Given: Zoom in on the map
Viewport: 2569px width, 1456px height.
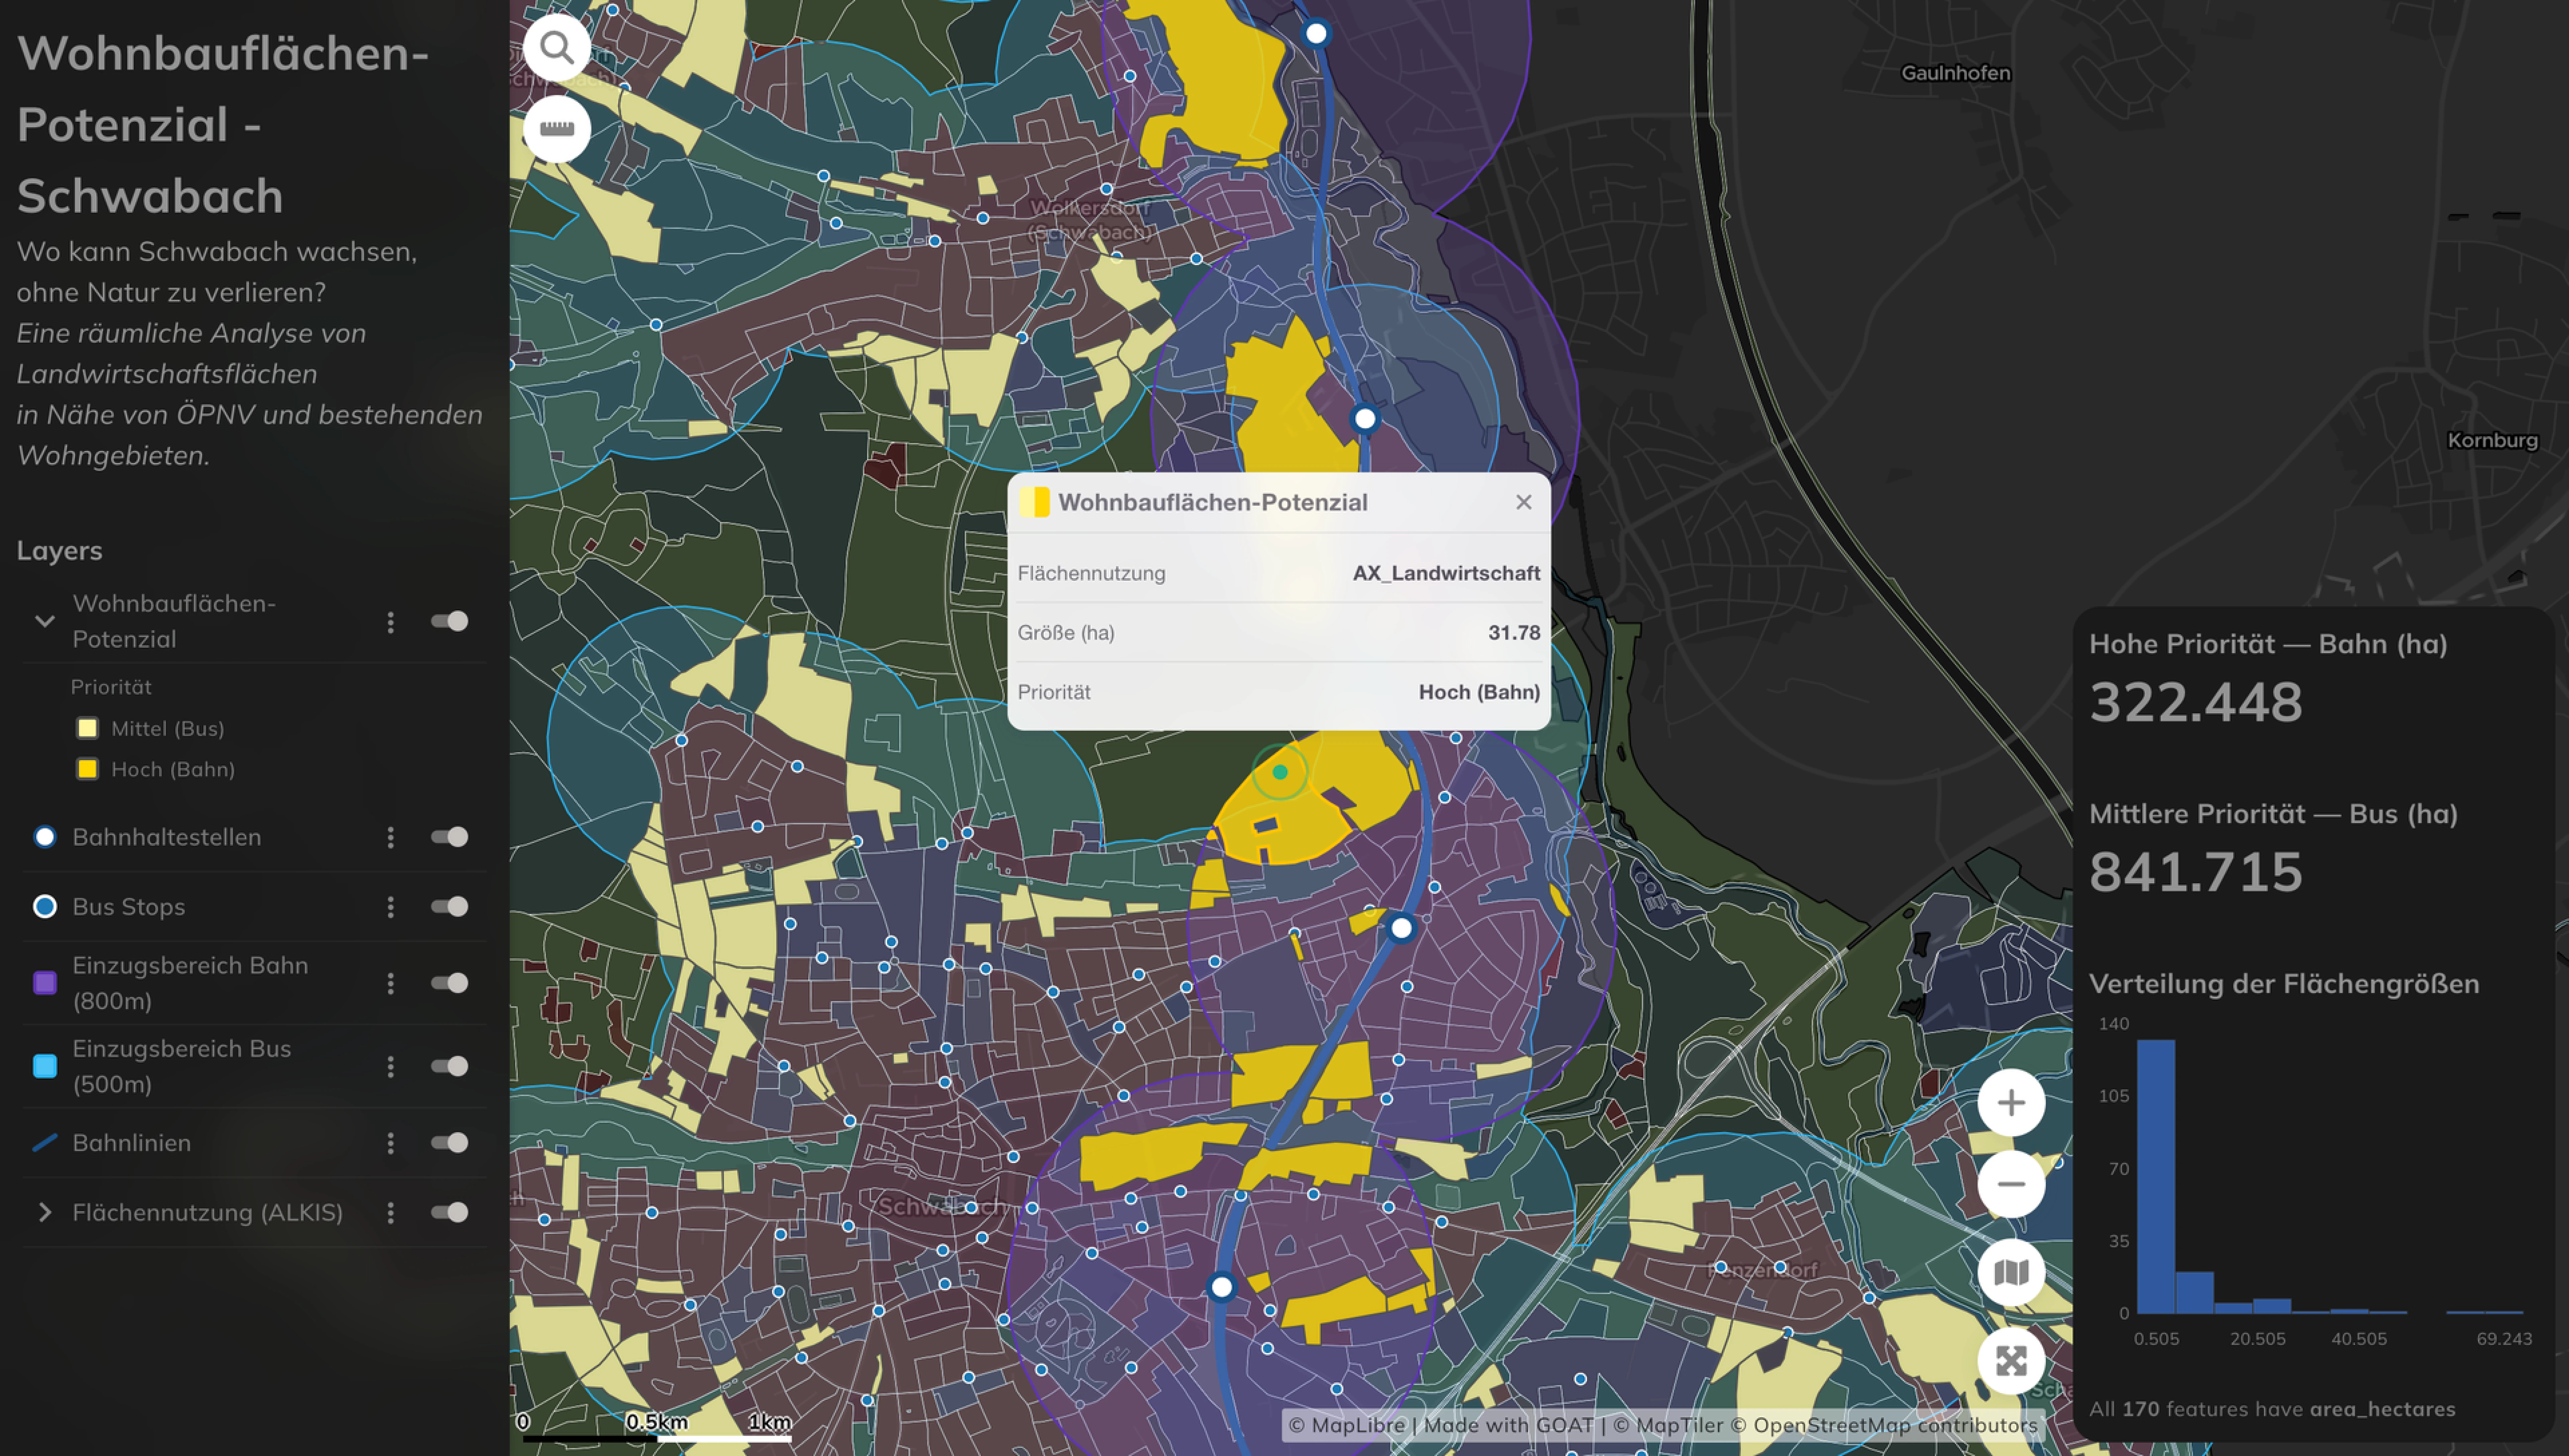Looking at the screenshot, I should pos(2011,1103).
